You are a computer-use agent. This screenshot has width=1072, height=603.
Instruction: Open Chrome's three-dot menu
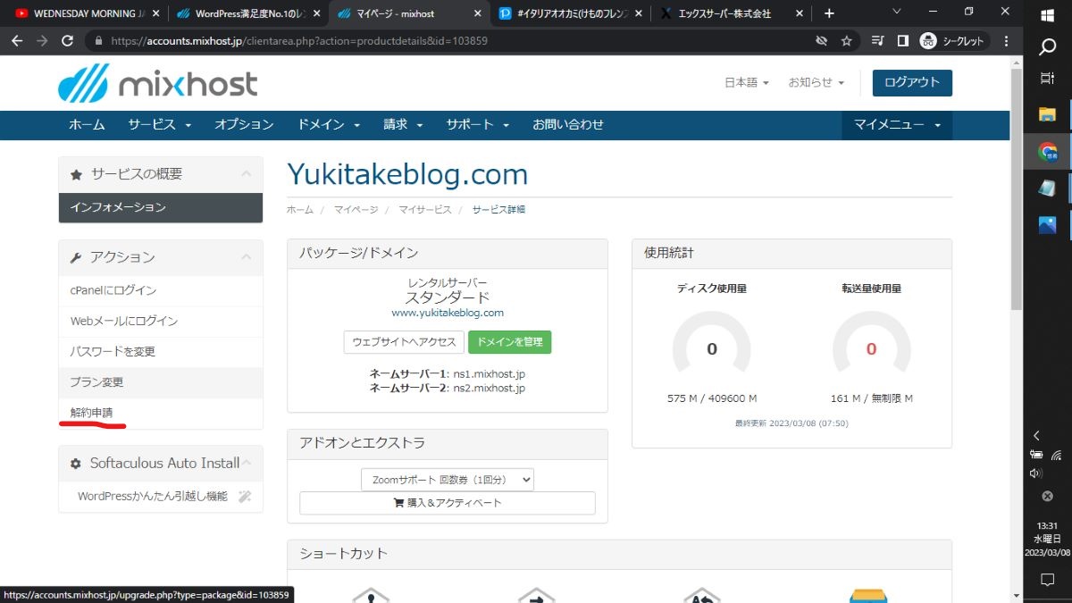pyautogui.click(x=1007, y=41)
